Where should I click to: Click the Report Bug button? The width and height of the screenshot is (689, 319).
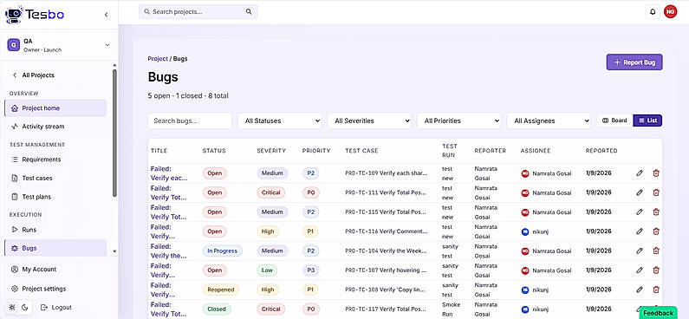(x=634, y=62)
